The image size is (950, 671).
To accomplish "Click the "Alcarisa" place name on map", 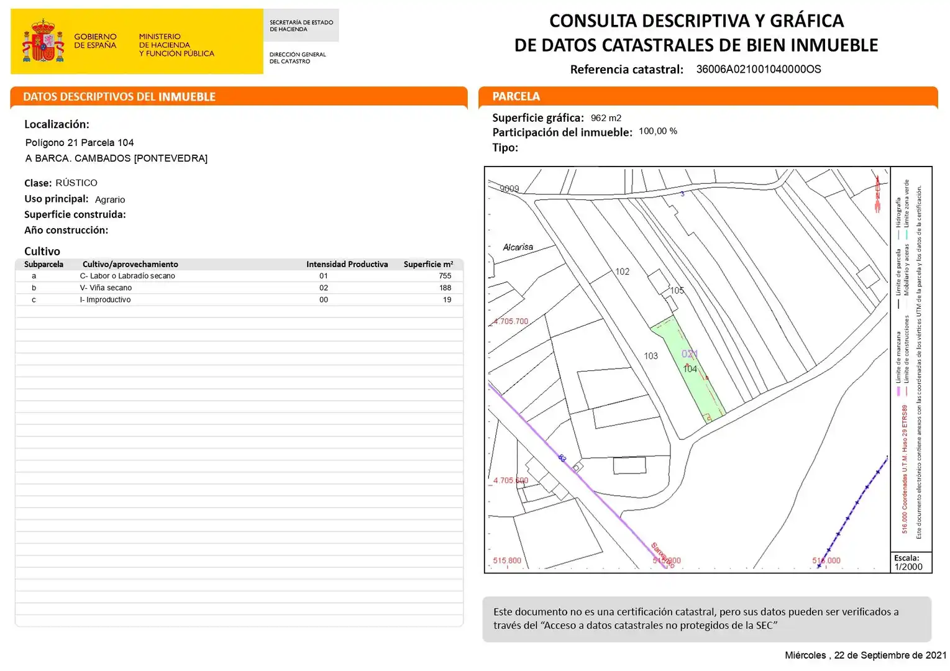I will click(x=518, y=247).
